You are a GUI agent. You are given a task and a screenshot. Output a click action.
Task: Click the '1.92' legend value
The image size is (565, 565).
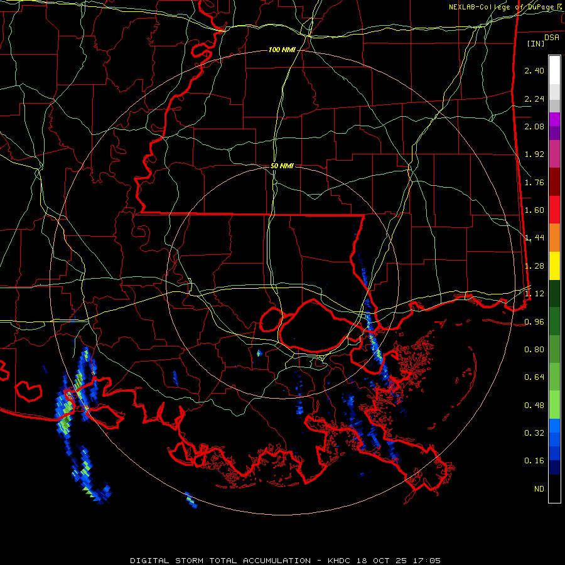click(x=534, y=154)
